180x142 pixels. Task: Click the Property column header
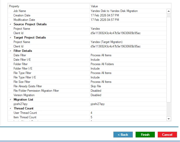[x=49, y=6]
